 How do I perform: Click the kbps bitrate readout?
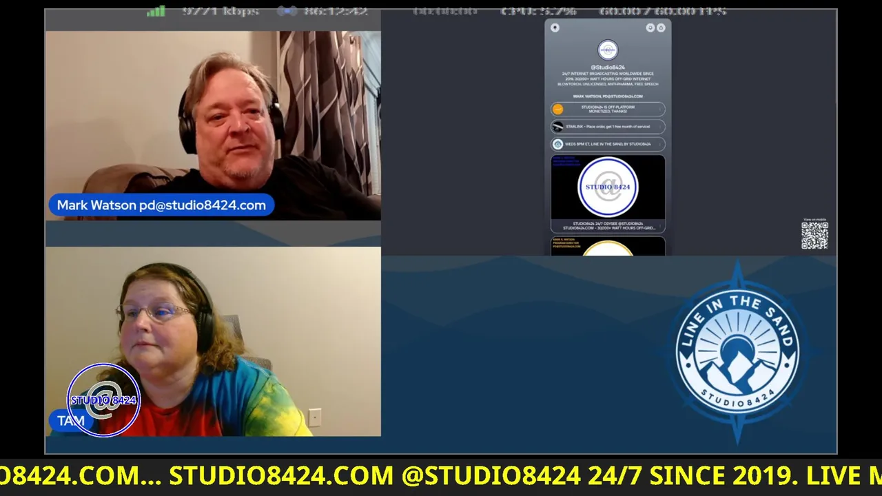(220, 11)
